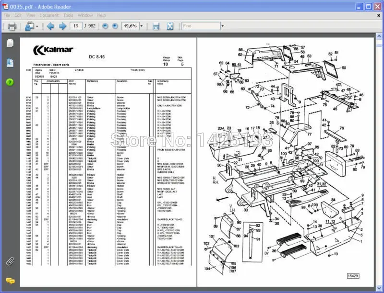The image size is (384, 293).
Task: Open the Find options dropdown
Action: [223, 26]
